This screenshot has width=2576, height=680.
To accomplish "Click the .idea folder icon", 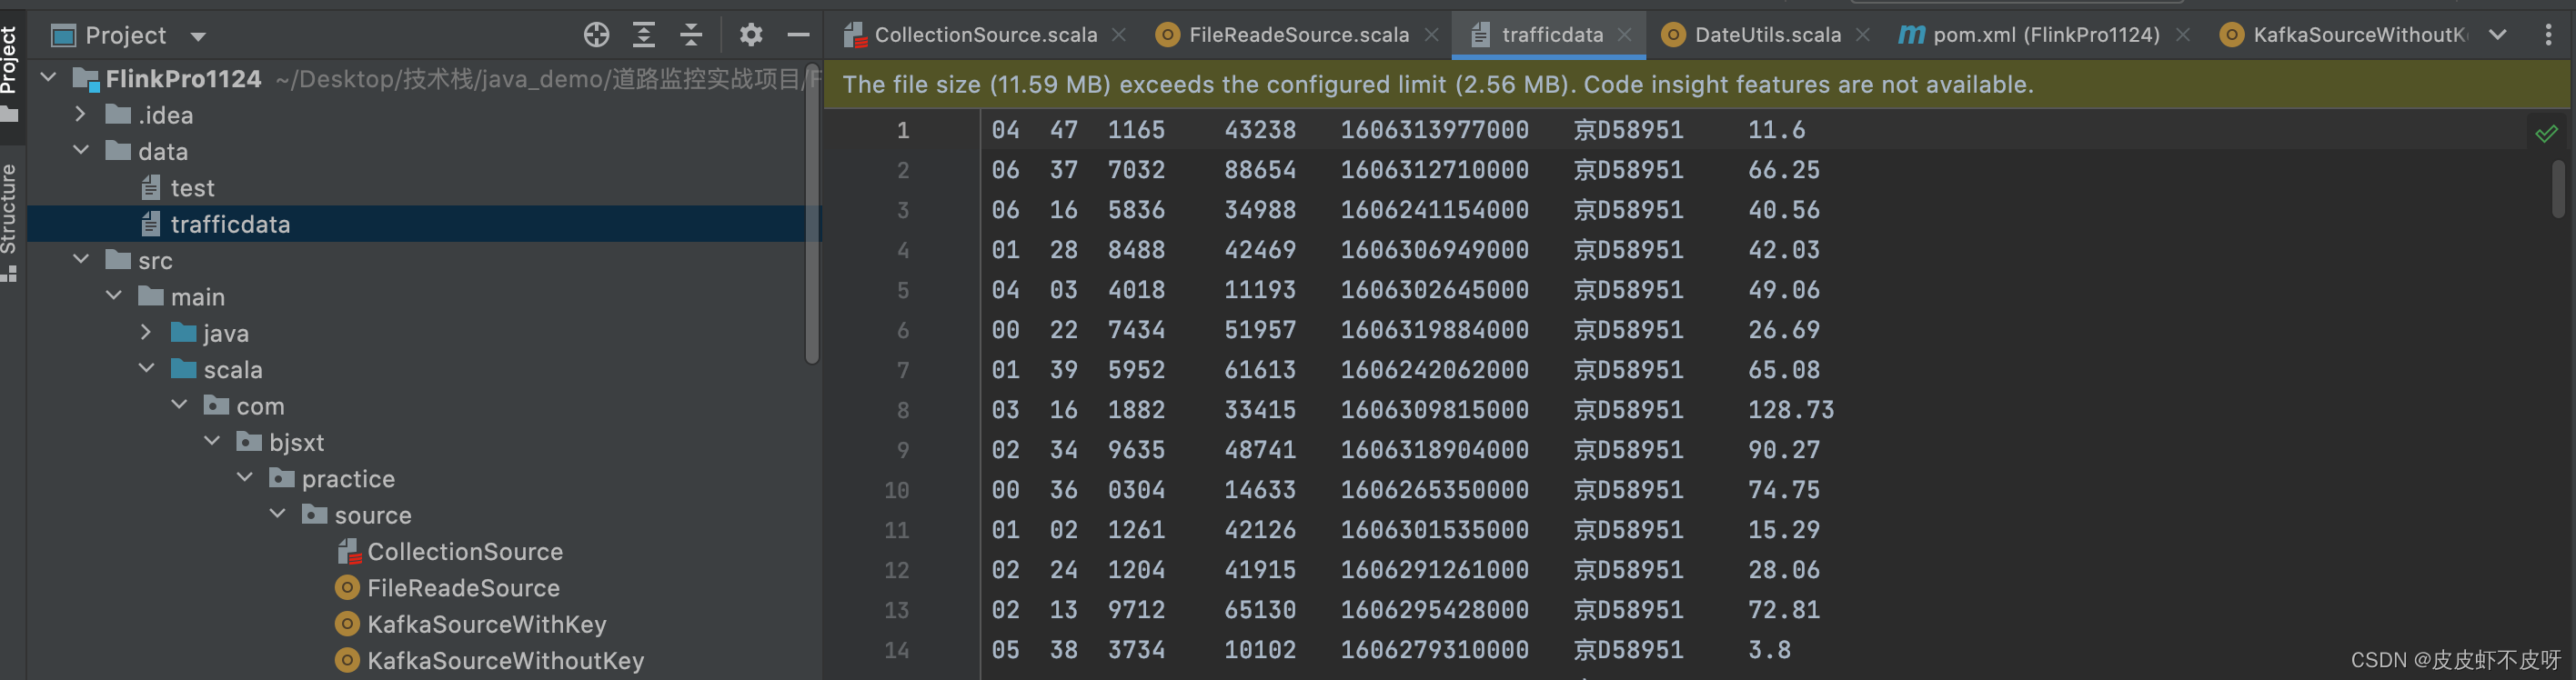I will click(x=118, y=114).
